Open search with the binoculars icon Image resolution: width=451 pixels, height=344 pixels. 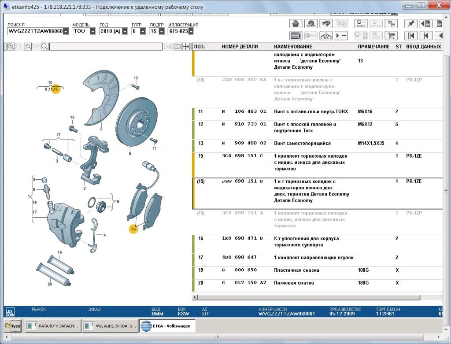[326, 24]
